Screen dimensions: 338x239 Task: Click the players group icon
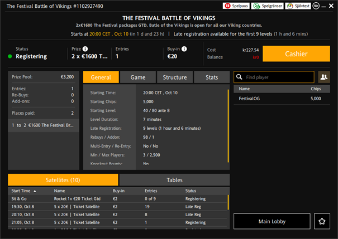(323, 77)
